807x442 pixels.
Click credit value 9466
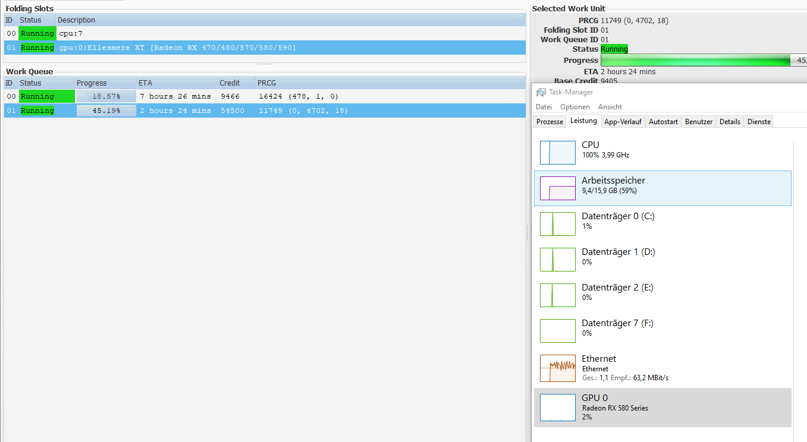[x=230, y=96]
